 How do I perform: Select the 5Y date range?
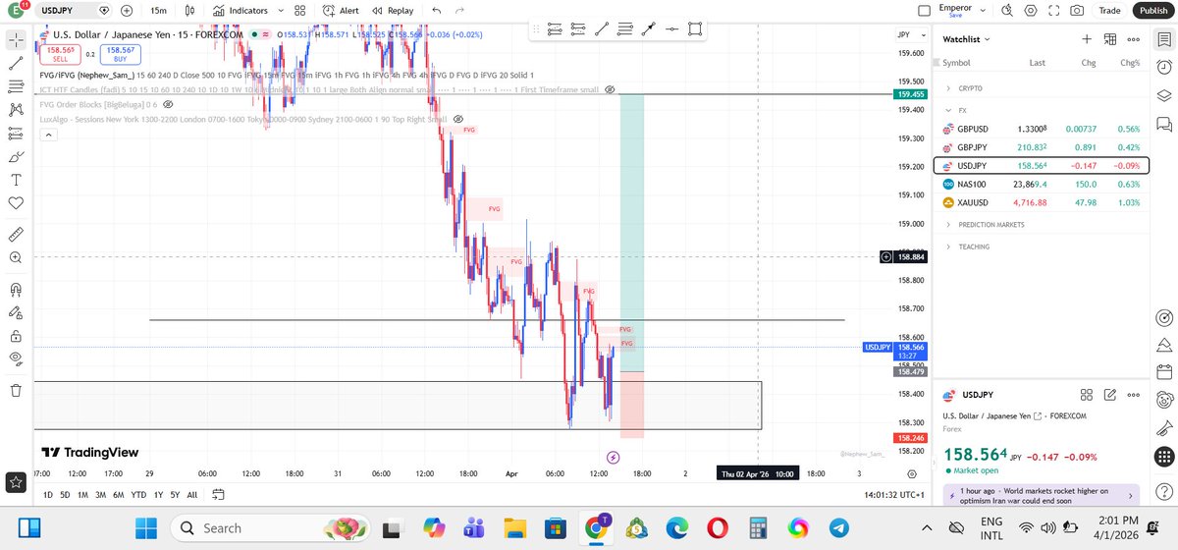174,494
